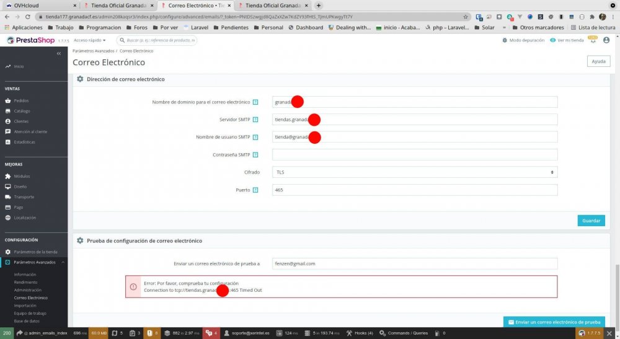The height and width of the screenshot is (339, 620).
Task: Click Modo depuración bug icon
Action: tap(505, 40)
